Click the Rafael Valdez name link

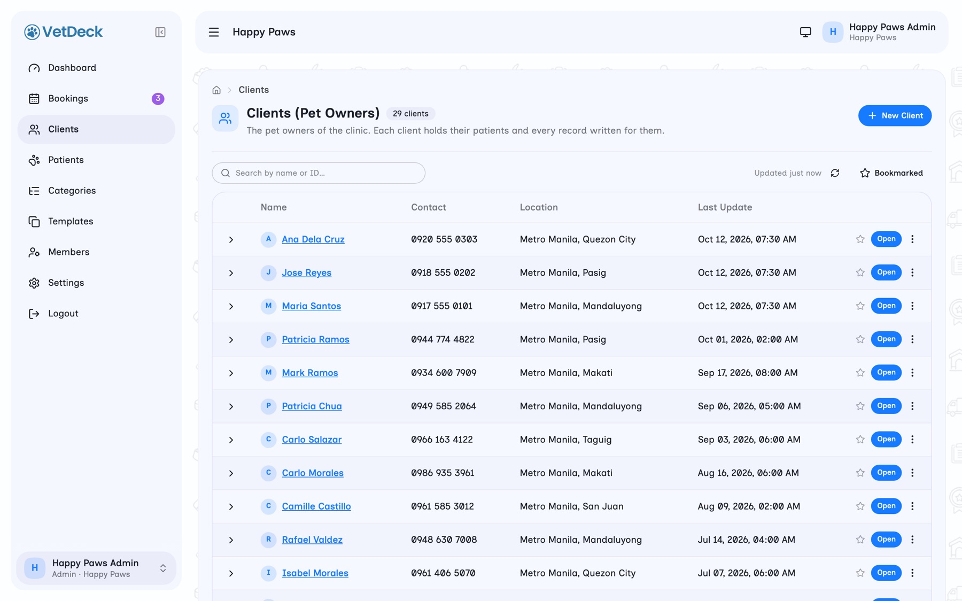(312, 540)
